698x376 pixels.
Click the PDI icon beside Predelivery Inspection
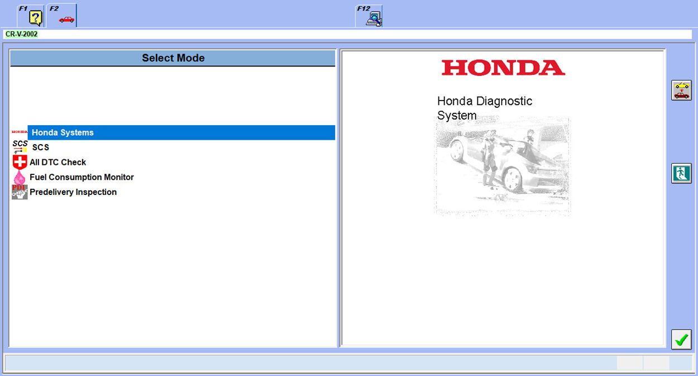point(20,192)
